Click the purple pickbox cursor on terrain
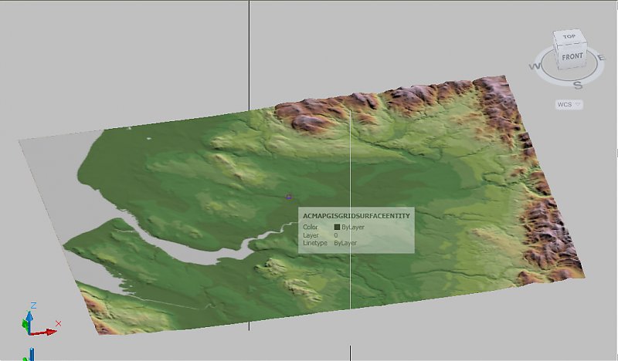 [290, 197]
